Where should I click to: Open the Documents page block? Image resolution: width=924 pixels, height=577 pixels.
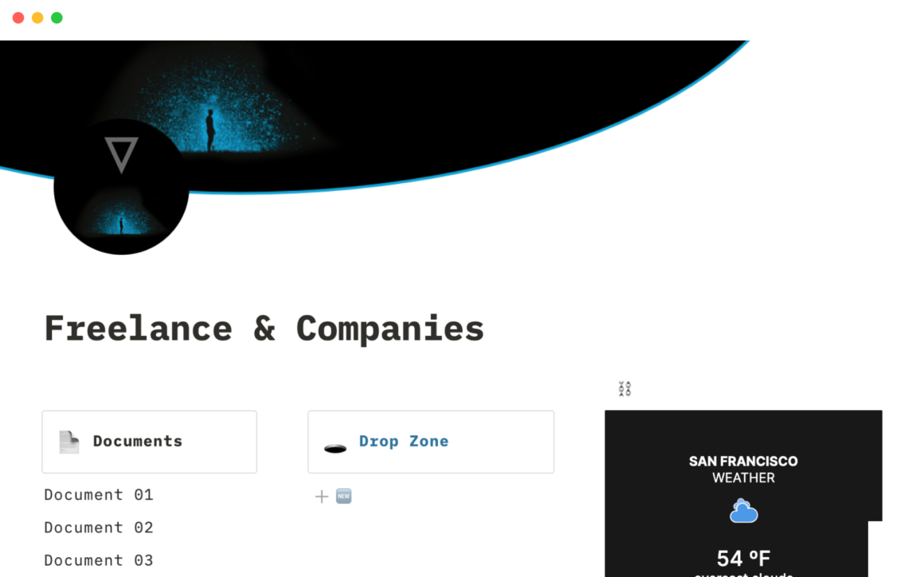[x=149, y=442]
